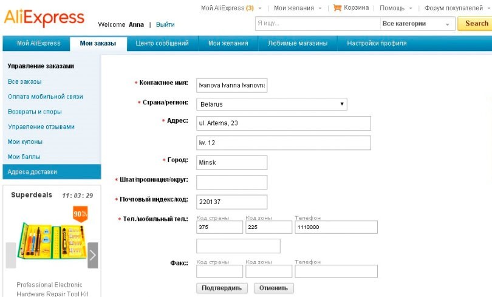
Task: Open the Страна/регион Belarus dropdown
Action: 272,104
